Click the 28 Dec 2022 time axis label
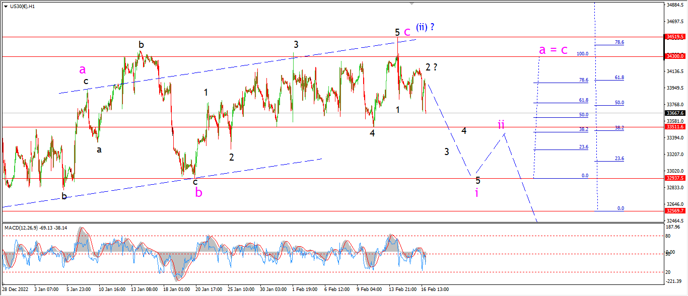This screenshot has height=296, width=688. tap(14, 289)
